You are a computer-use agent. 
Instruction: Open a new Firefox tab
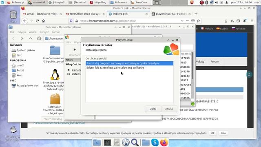pos(196,14)
